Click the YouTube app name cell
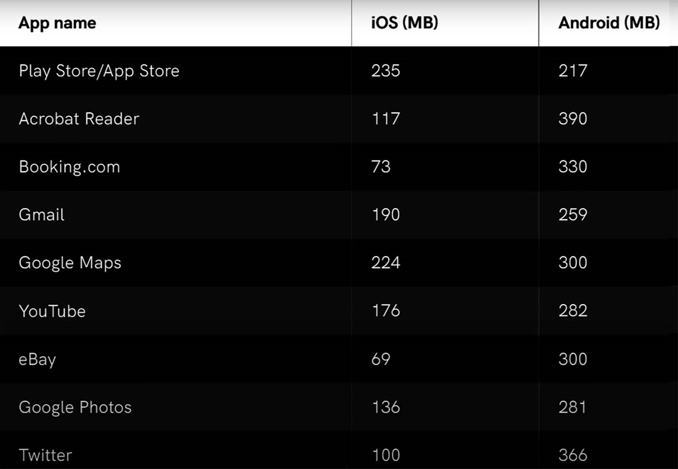 [52, 311]
